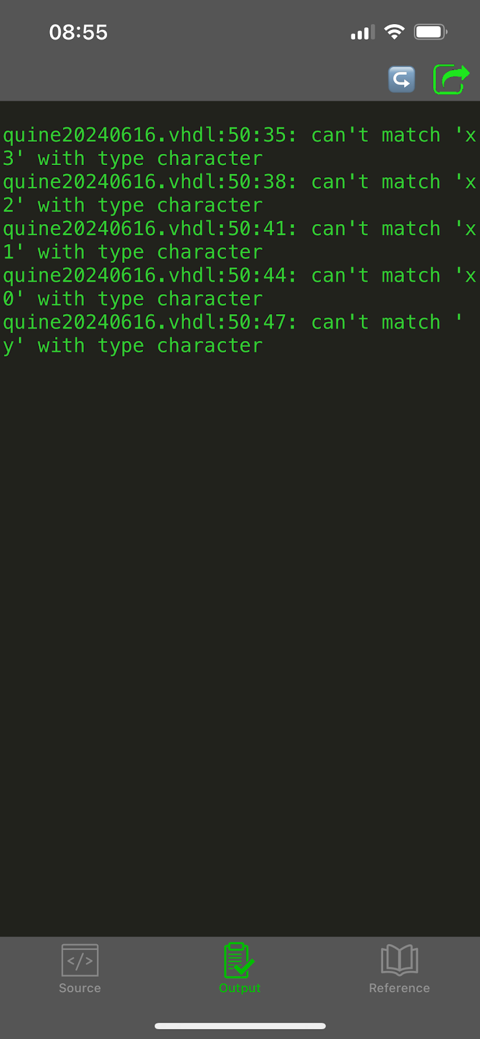The image size is (480, 1039).
Task: Tap the error message at vhdl:50:47
Action: (x=149, y=322)
